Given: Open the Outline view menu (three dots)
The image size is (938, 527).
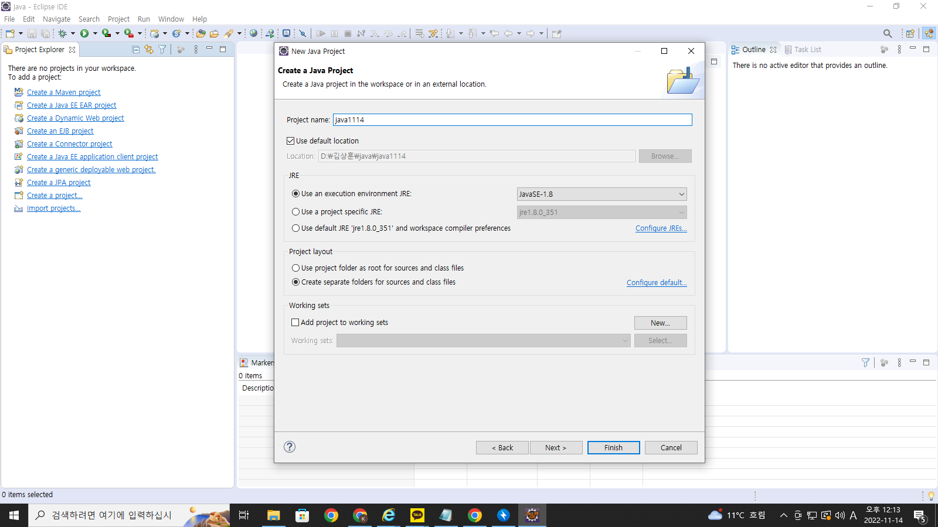Looking at the screenshot, I should [899, 50].
